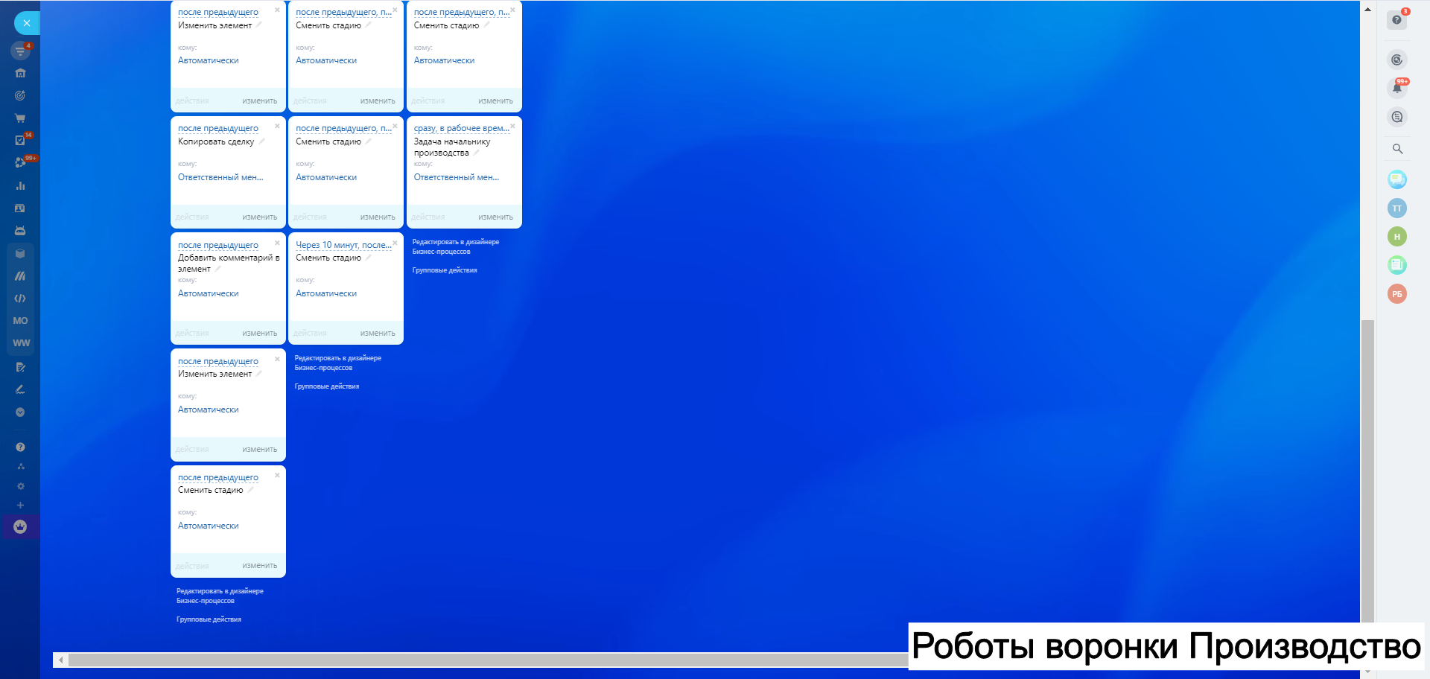Open действия menu on Задача начальнику производства robot
This screenshot has height=679, width=1430.
[428, 217]
